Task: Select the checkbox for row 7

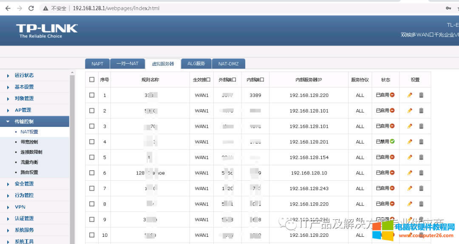Action: [92, 188]
